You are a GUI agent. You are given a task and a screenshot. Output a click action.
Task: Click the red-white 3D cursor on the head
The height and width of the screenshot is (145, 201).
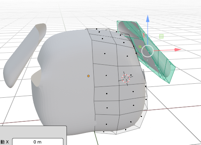pos(126,78)
